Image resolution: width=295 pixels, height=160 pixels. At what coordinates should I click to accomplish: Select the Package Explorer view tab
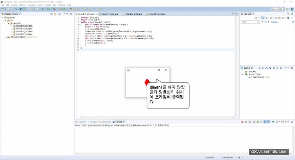[x=11, y=14]
